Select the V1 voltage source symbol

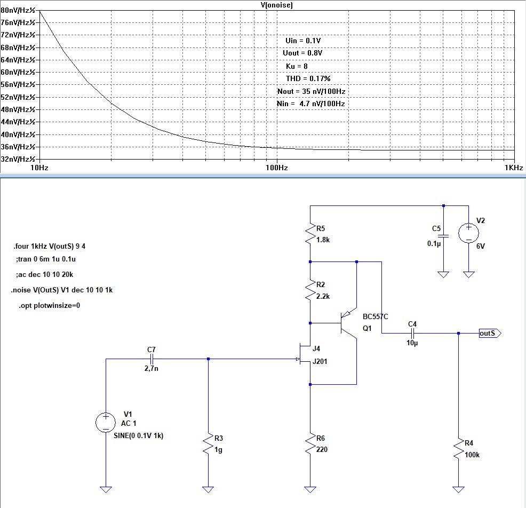coord(106,423)
